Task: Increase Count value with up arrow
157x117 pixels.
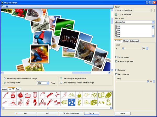Action: coord(147,48)
